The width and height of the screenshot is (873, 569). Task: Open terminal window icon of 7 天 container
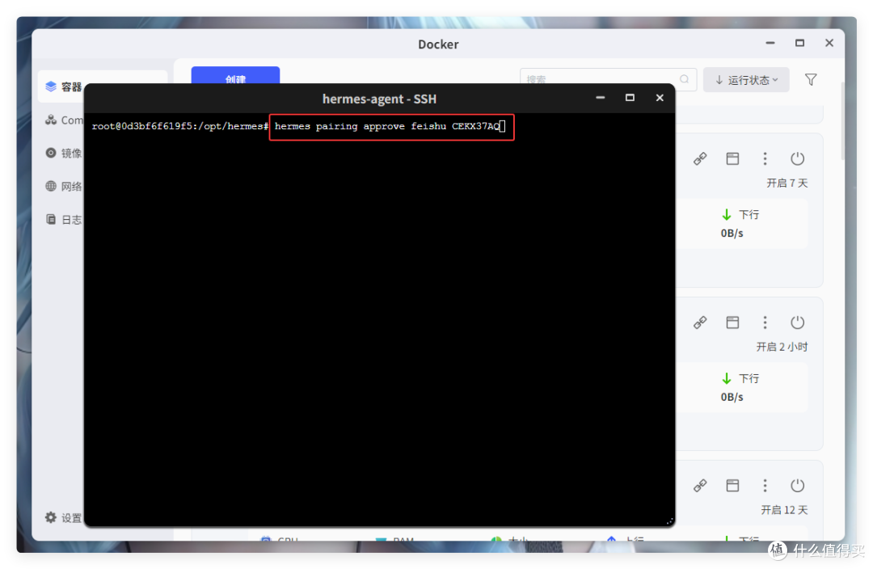[x=732, y=158]
